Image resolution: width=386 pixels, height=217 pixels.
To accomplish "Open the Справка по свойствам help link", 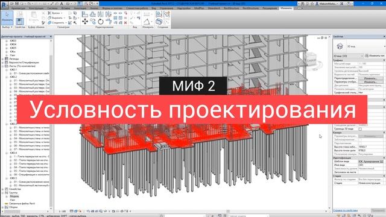I will click(345, 210).
